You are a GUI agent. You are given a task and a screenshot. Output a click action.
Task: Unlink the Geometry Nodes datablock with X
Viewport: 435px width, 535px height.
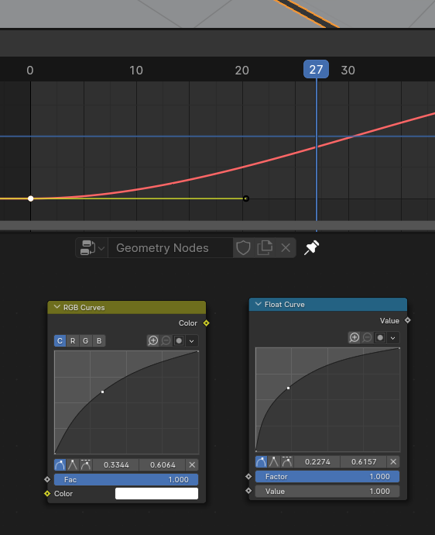pyautogui.click(x=286, y=247)
